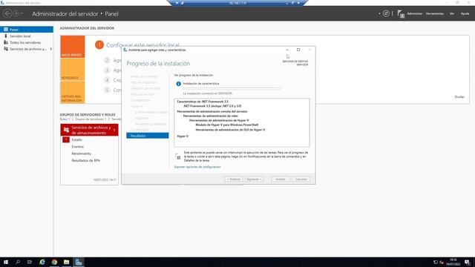Image resolution: width=475 pixels, height=267 pixels.
Task: Click the step 4 circle on the welcome tile
Action: 107,80
